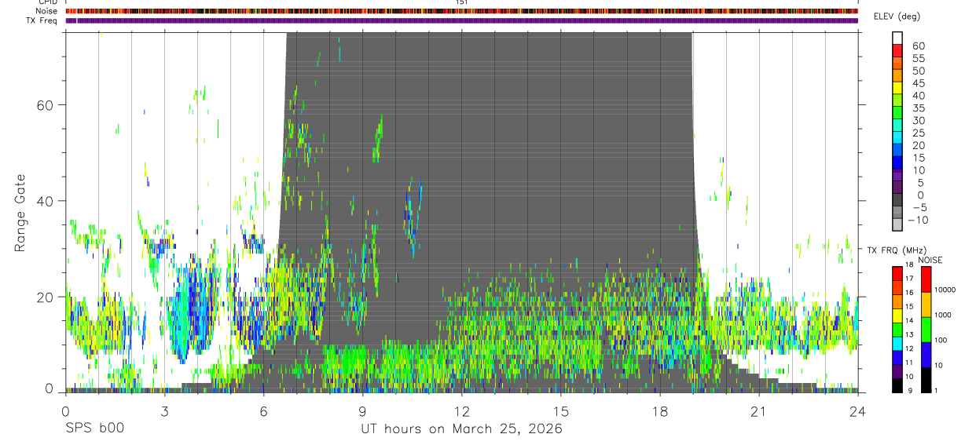Click the 6 tick on the UT hours axis
The height and width of the screenshot is (445, 965).
[263, 411]
